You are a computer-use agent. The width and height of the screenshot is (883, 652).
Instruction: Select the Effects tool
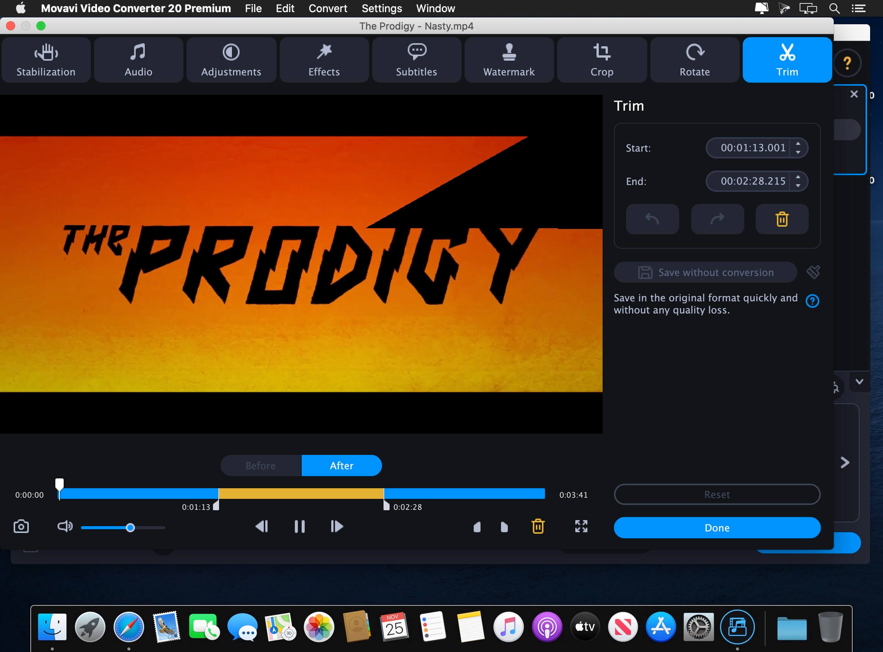(324, 60)
